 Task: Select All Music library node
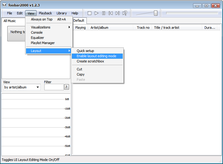10,21
